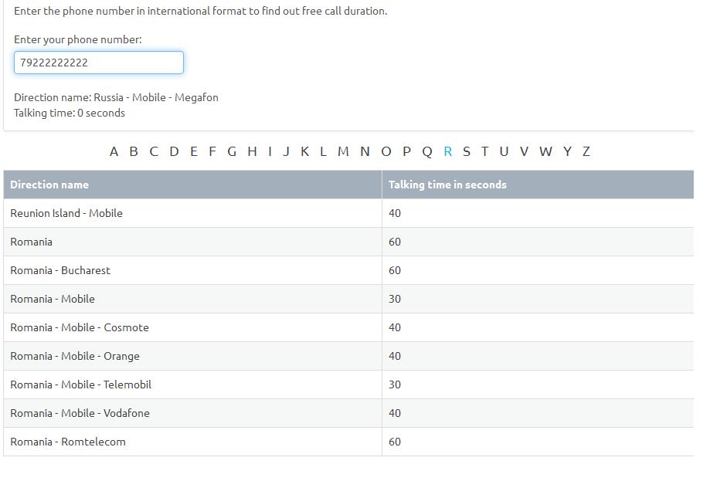
Task: Open letter U directions
Action: click(504, 151)
